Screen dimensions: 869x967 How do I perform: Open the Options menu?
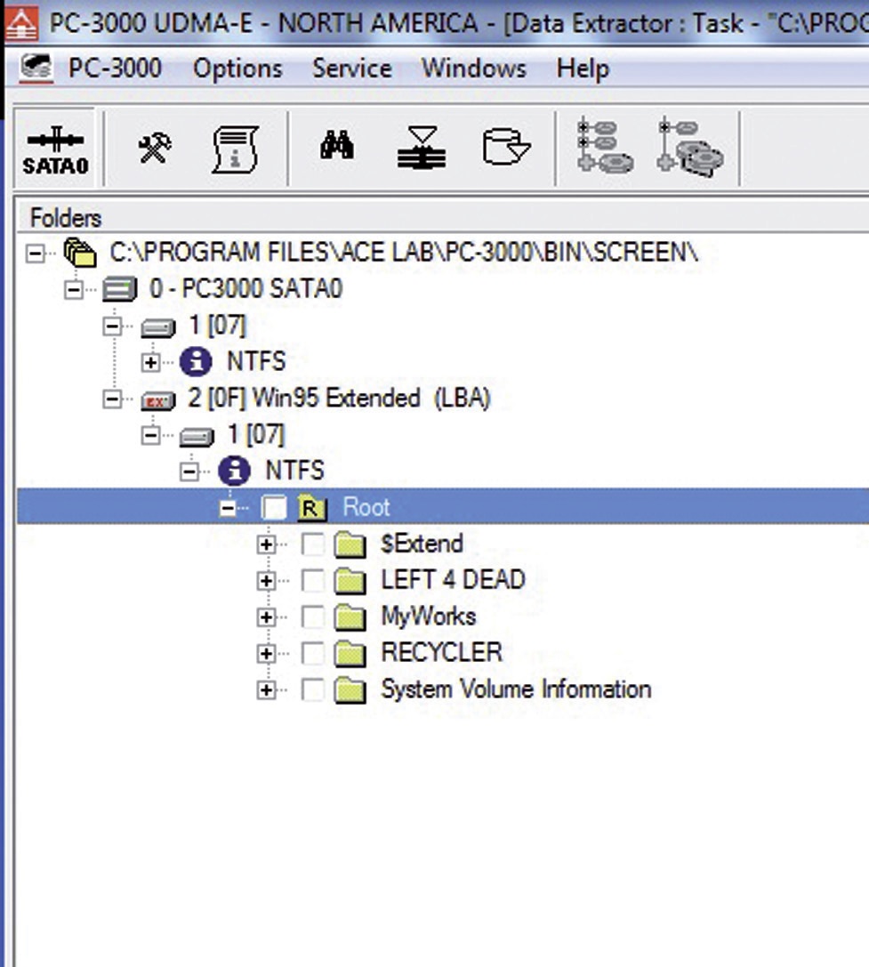tap(237, 68)
